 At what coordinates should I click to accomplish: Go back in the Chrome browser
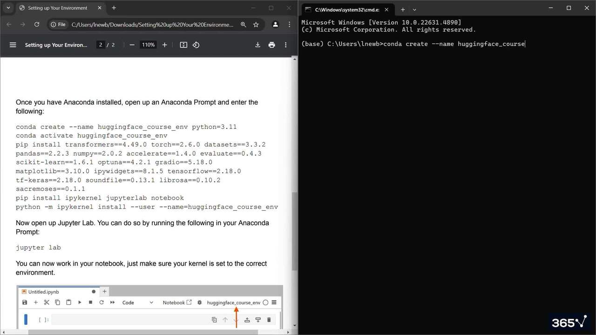pos(9,24)
